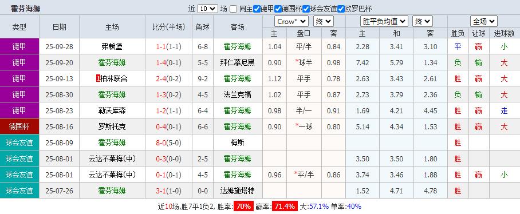Open the 全场 dropdown
Viewport: 520px width, 214px height.
(483, 22)
